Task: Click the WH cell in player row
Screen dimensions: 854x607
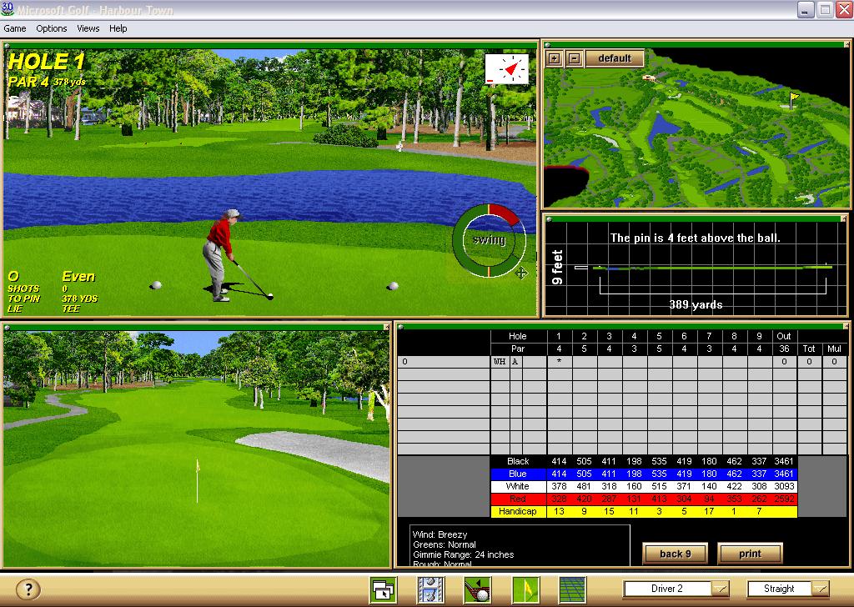Action: pos(500,362)
